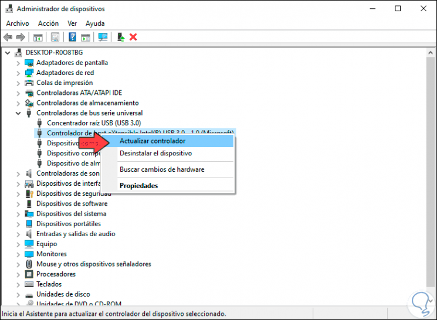The image size is (437, 320).
Task: Click the Controladoras de almacenamiento icon
Action: (29, 103)
